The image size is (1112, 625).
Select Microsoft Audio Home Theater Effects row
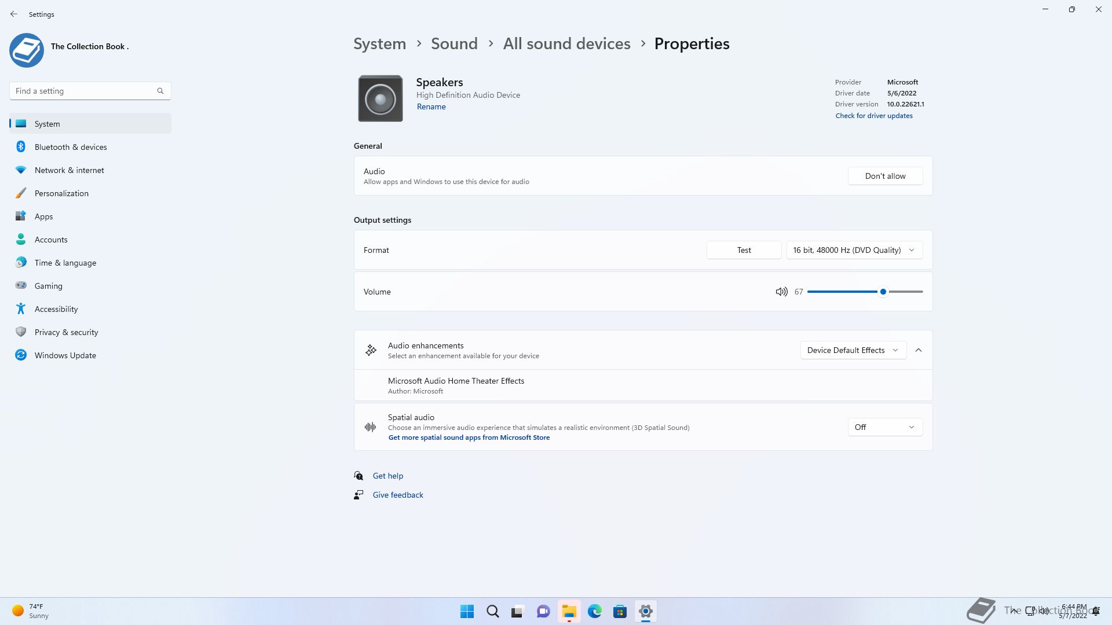coord(643,385)
